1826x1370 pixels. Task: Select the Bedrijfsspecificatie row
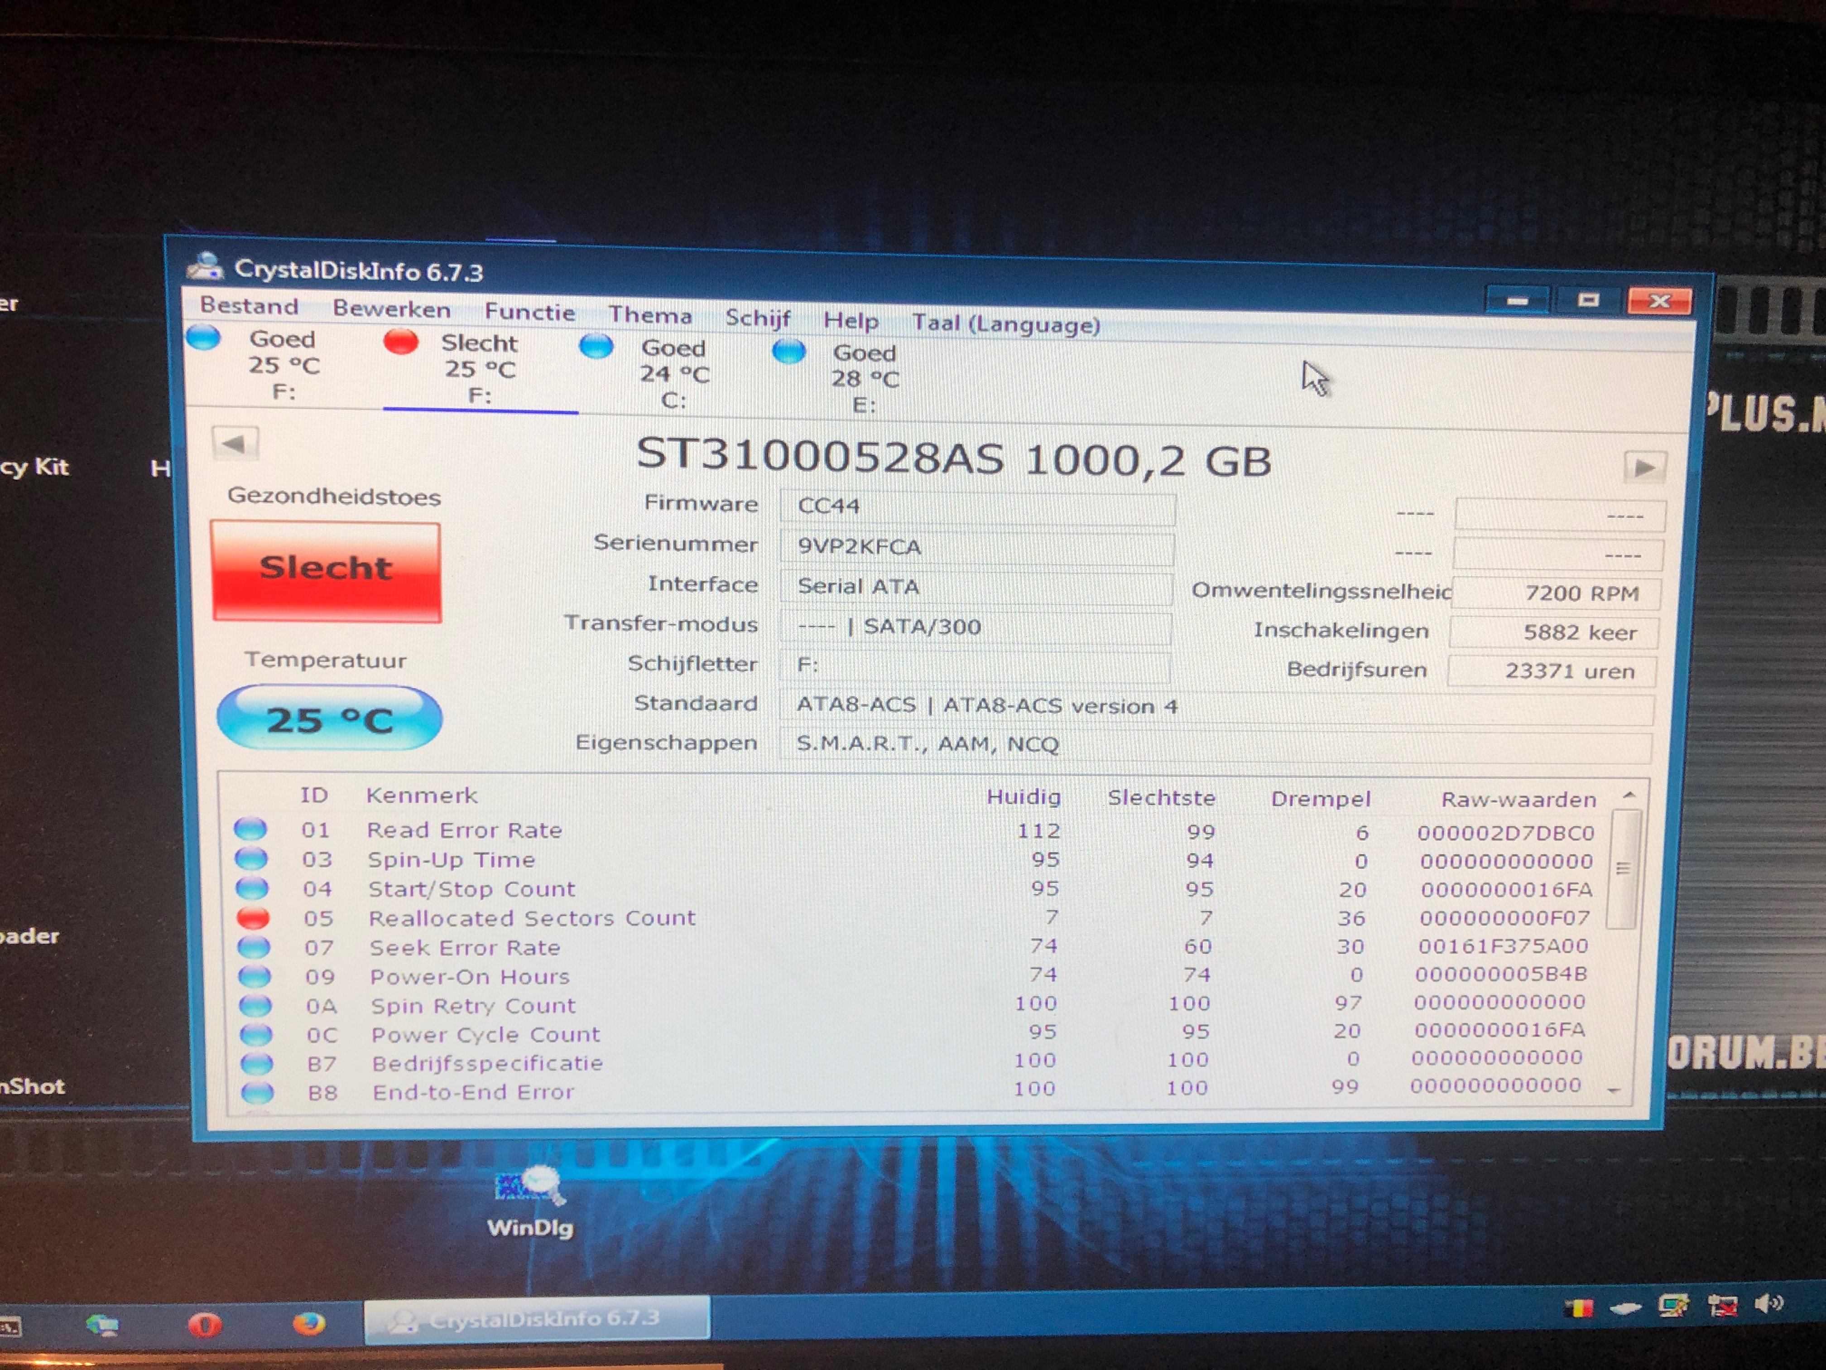click(x=911, y=1061)
